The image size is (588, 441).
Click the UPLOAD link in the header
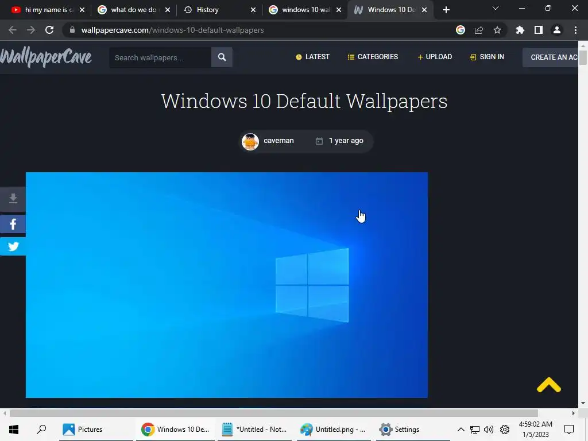coord(435,57)
